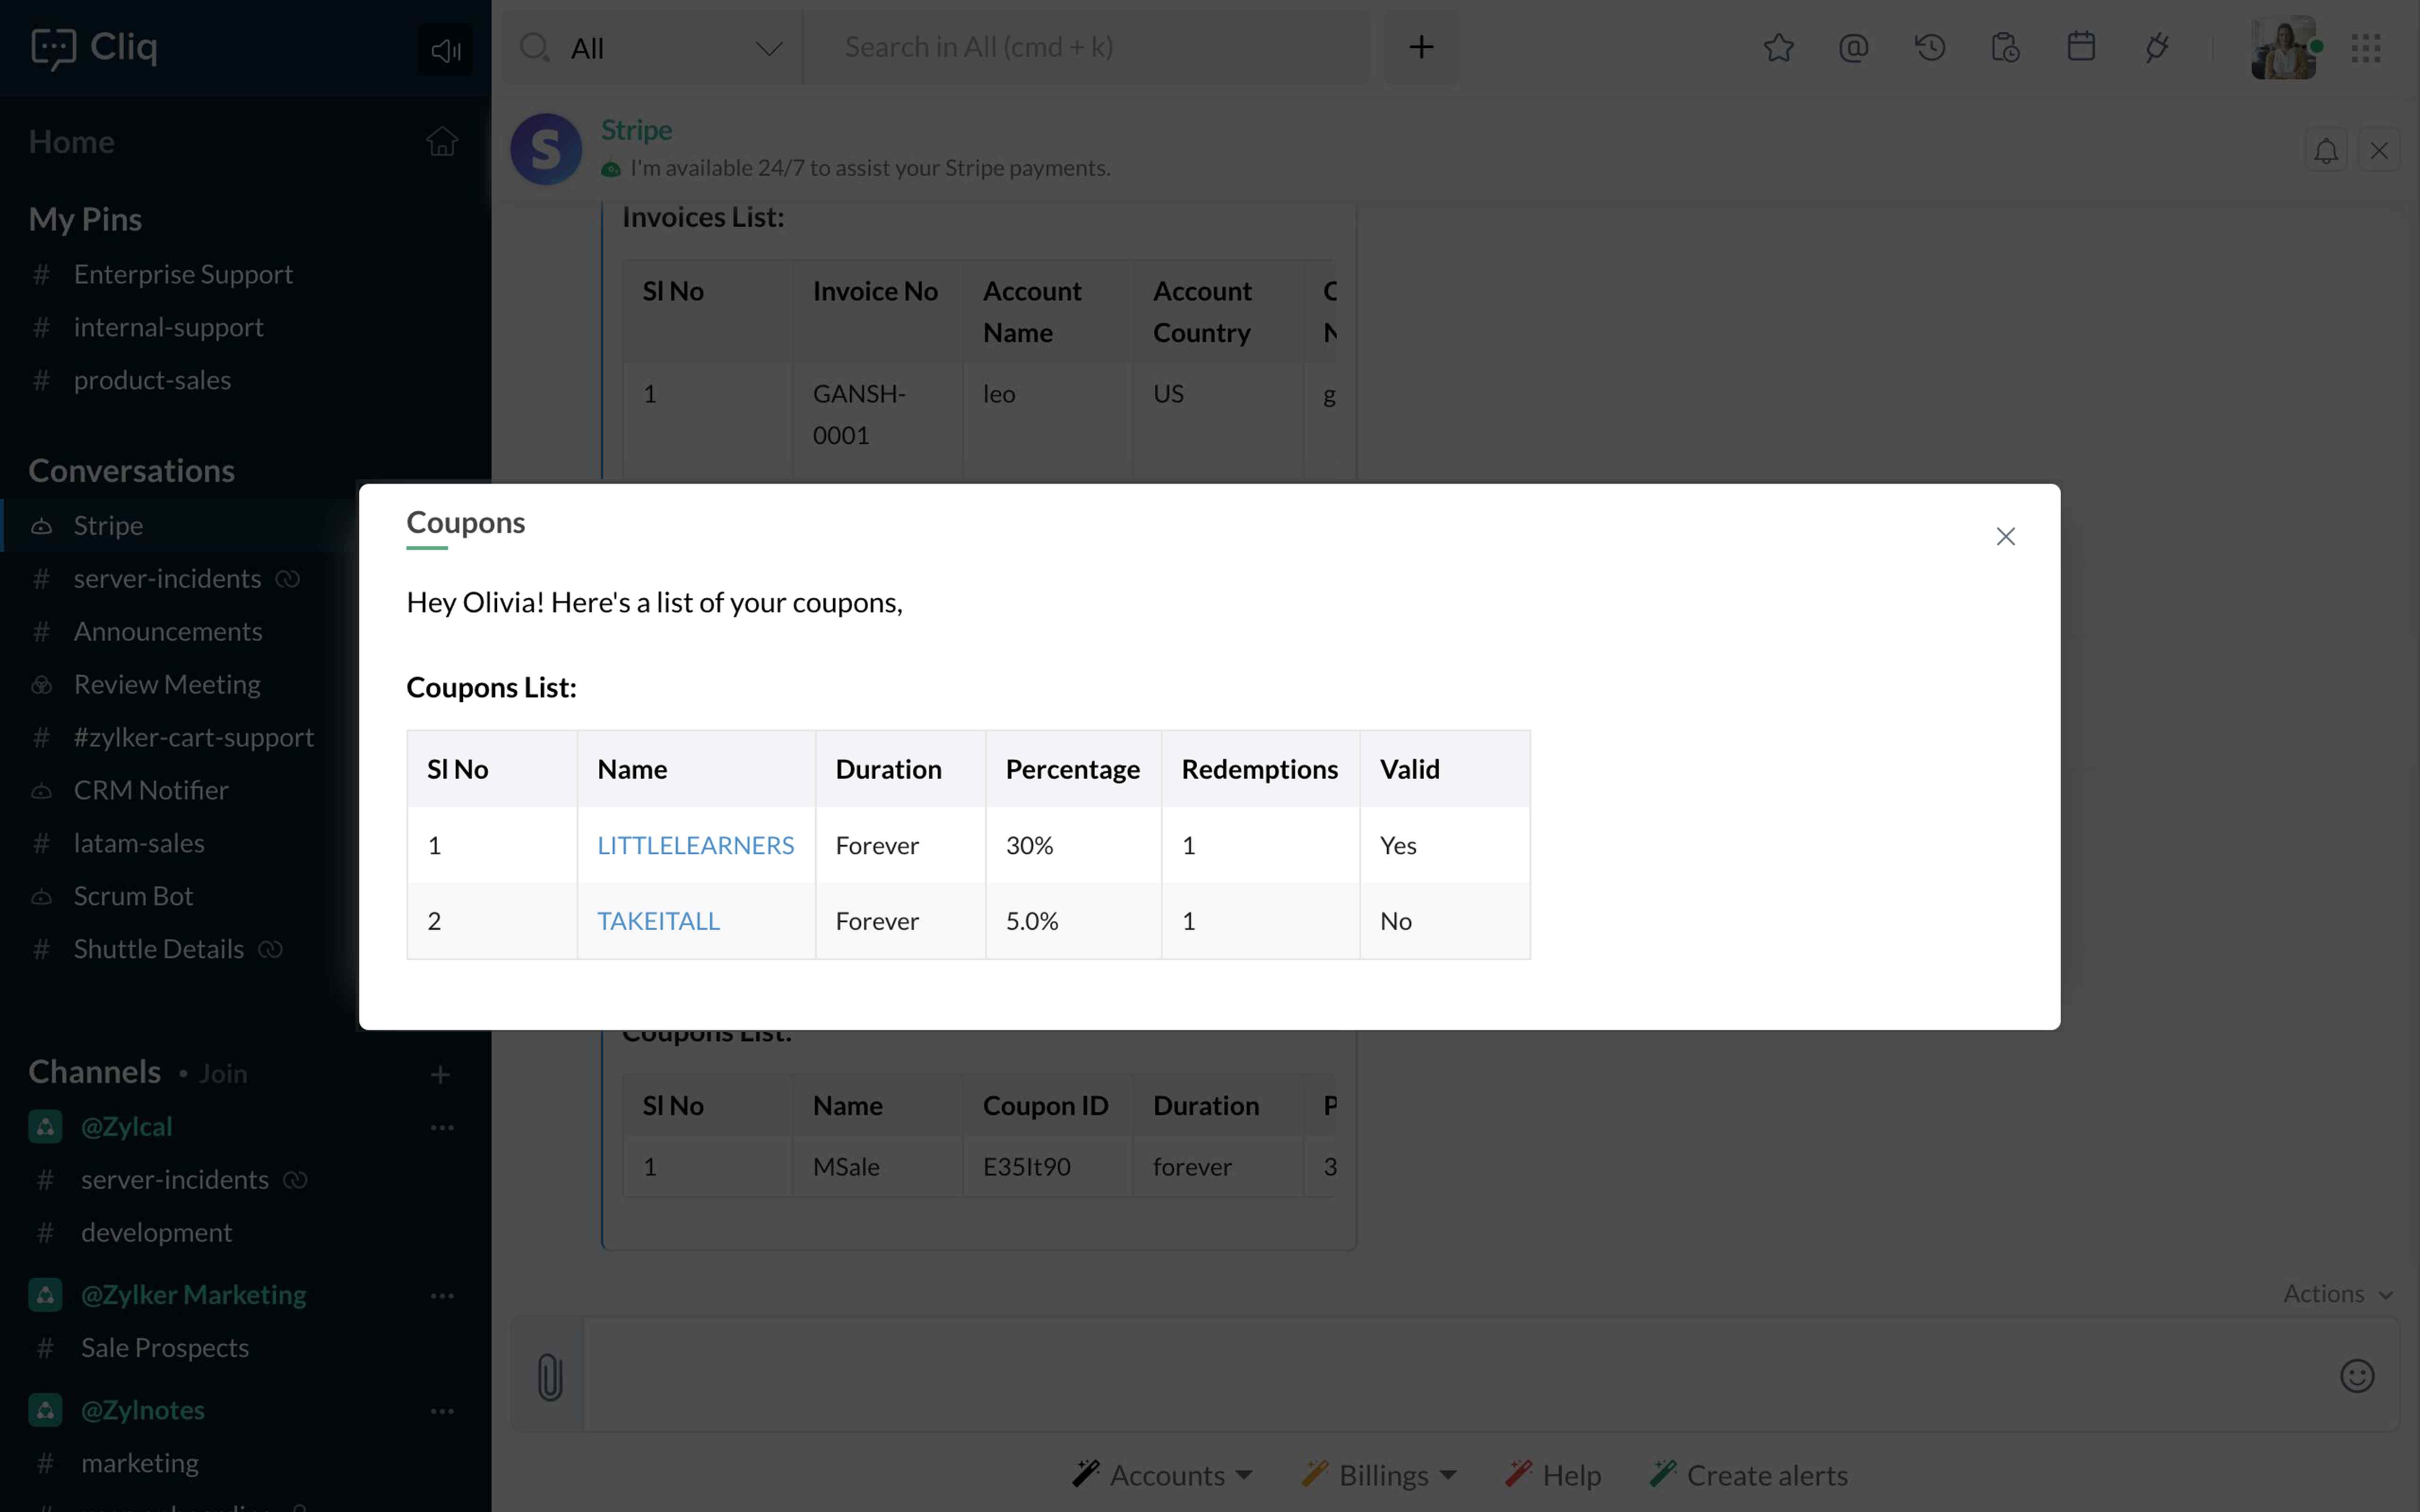Open Review Meeting conversation
This screenshot has height=1512, width=2420.
167,684
